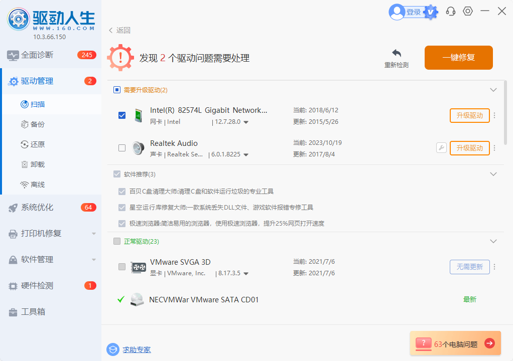Image resolution: width=513 pixels, height=361 pixels.
Task: Click the 登录 login button
Action: click(x=414, y=12)
